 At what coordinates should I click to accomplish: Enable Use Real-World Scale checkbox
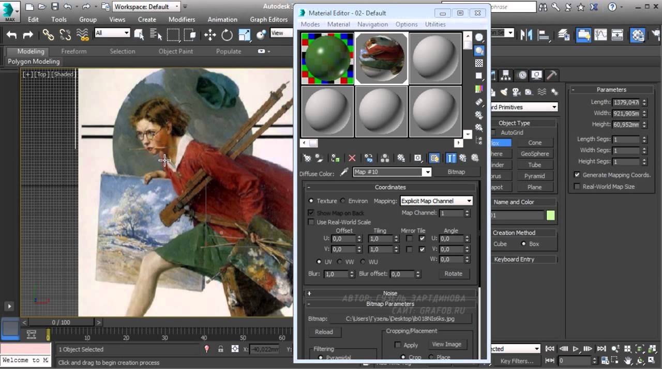coord(311,222)
